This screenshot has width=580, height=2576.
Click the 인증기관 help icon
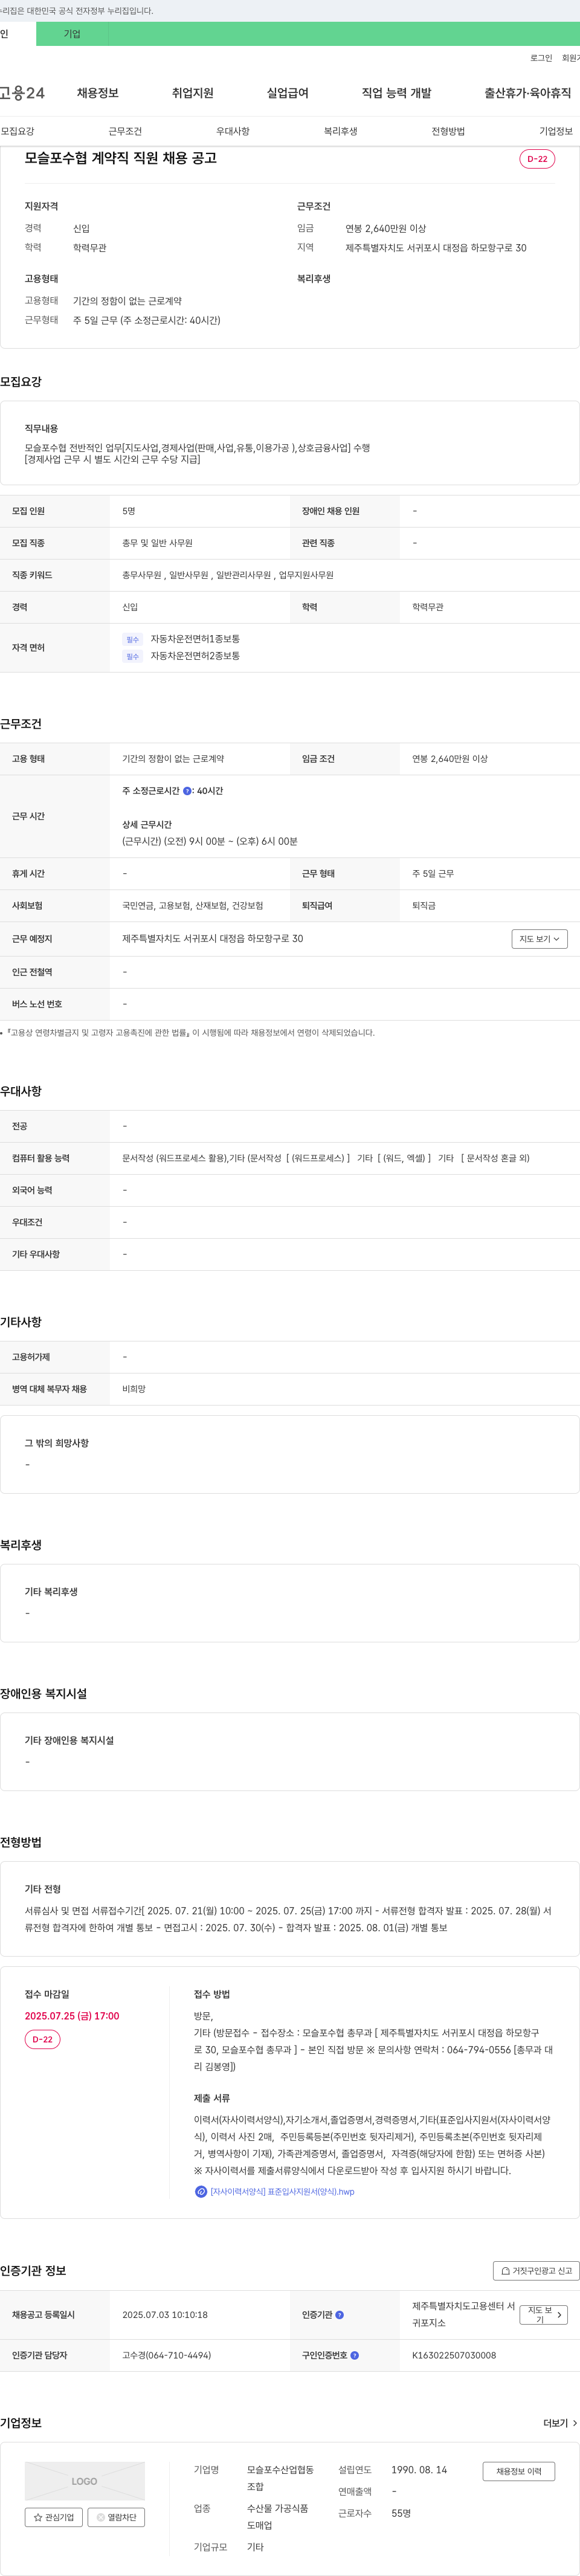click(339, 2315)
